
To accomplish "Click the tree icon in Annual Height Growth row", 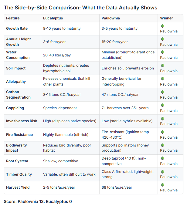I will 162,39.
